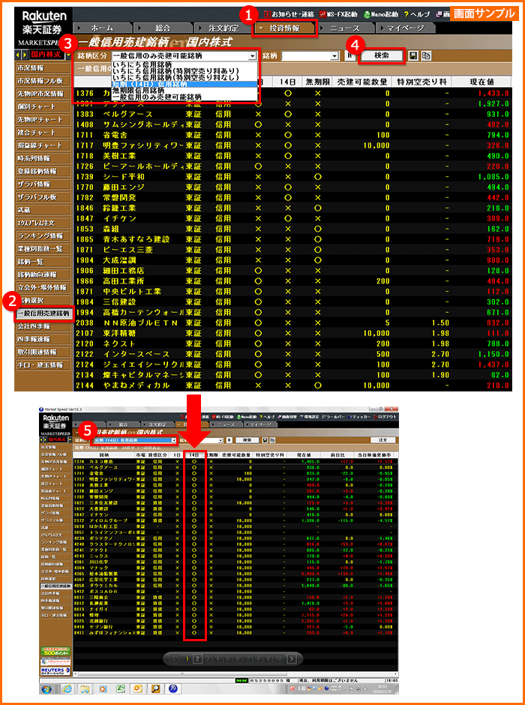Open 手口・建玉情報 in the left sidebar

point(43,364)
